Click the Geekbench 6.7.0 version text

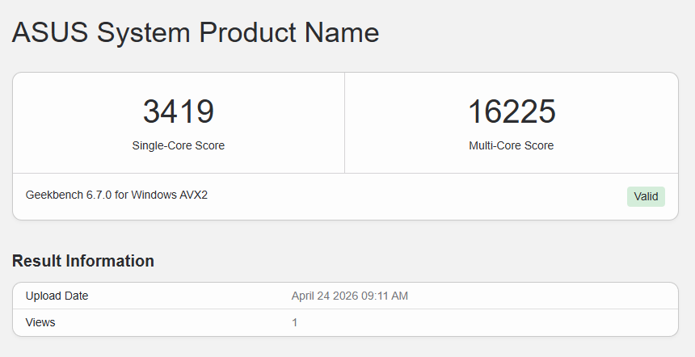tap(69, 195)
